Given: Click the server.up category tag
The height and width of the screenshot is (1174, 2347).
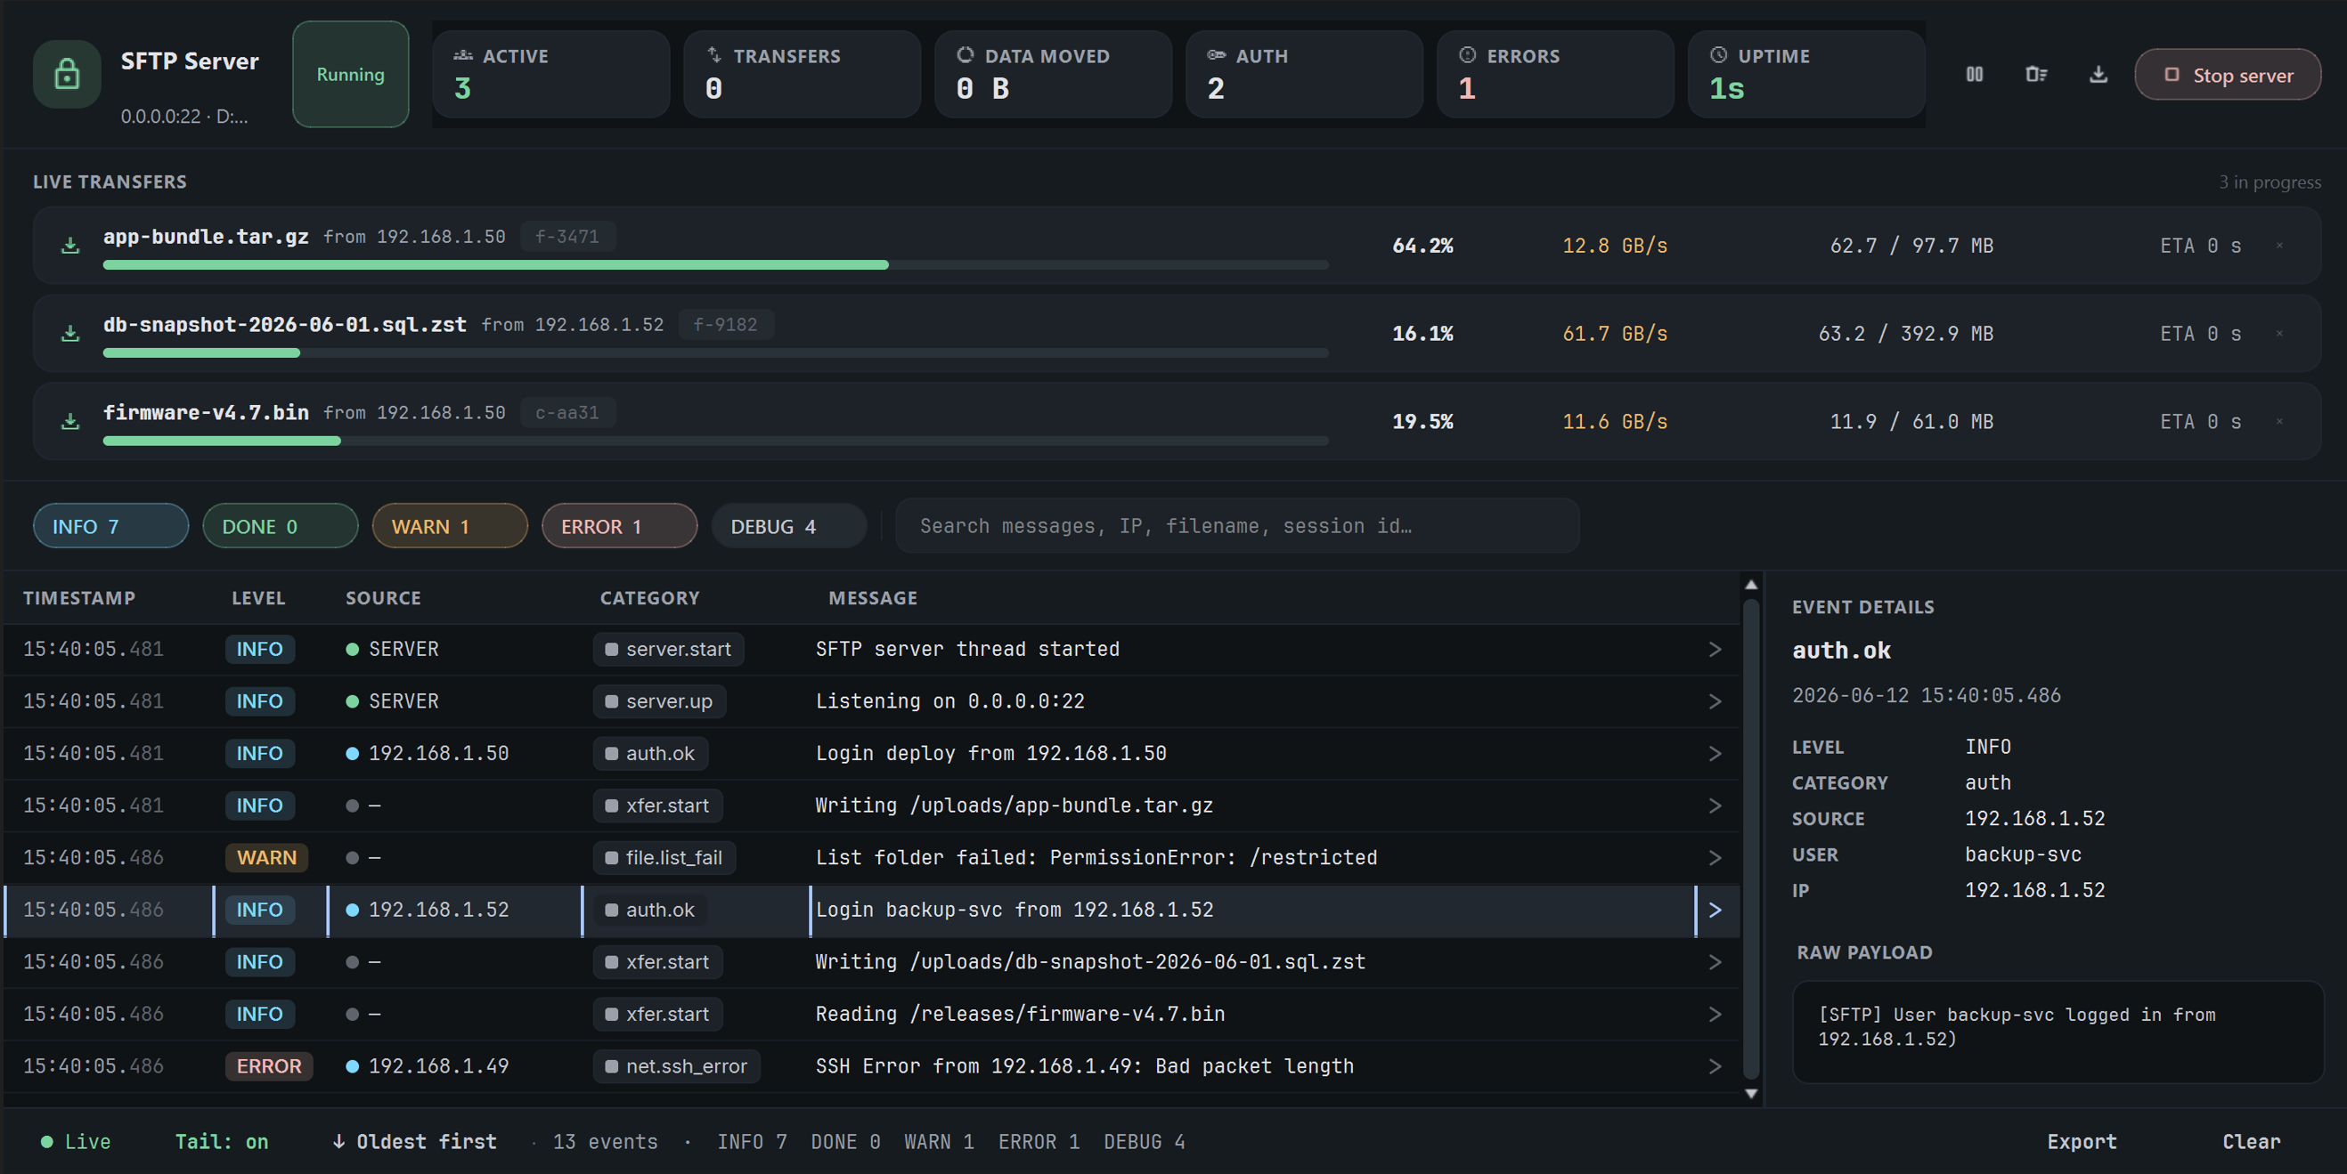Looking at the screenshot, I should pos(659,701).
